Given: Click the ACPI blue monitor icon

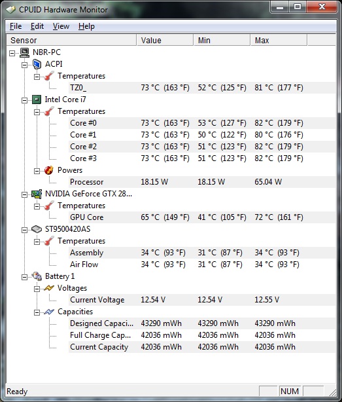Looking at the screenshot, I should pyautogui.click(x=37, y=64).
